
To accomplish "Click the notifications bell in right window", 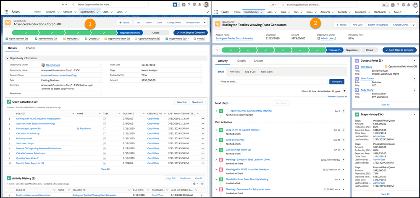I will [x=409, y=4].
